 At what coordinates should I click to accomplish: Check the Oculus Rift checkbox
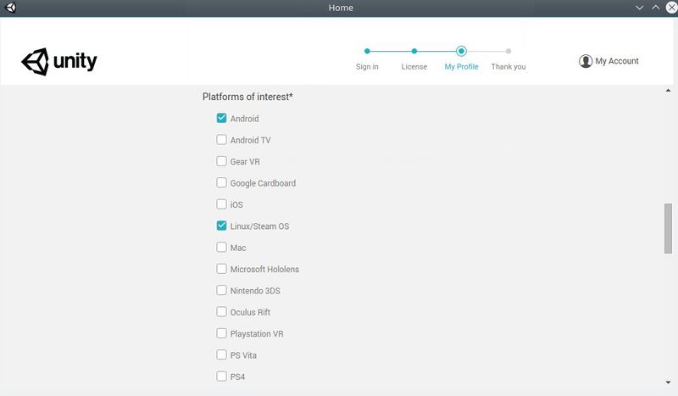point(221,311)
